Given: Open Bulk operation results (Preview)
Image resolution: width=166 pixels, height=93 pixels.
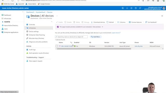Looking at the screenshot, I should (39, 53).
